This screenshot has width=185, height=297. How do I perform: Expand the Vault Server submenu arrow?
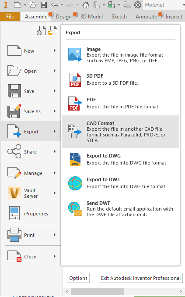pos(55,193)
